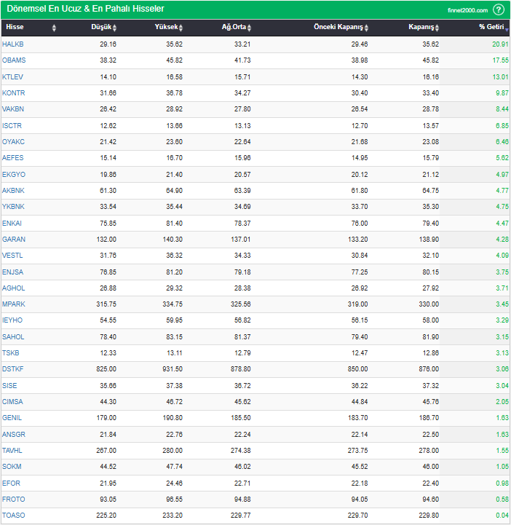The height and width of the screenshot is (525, 511).
Task: Click sort arrows next to Yüksek
Action: point(181,28)
